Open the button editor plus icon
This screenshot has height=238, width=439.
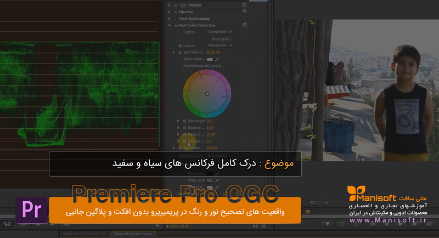click(157, 225)
